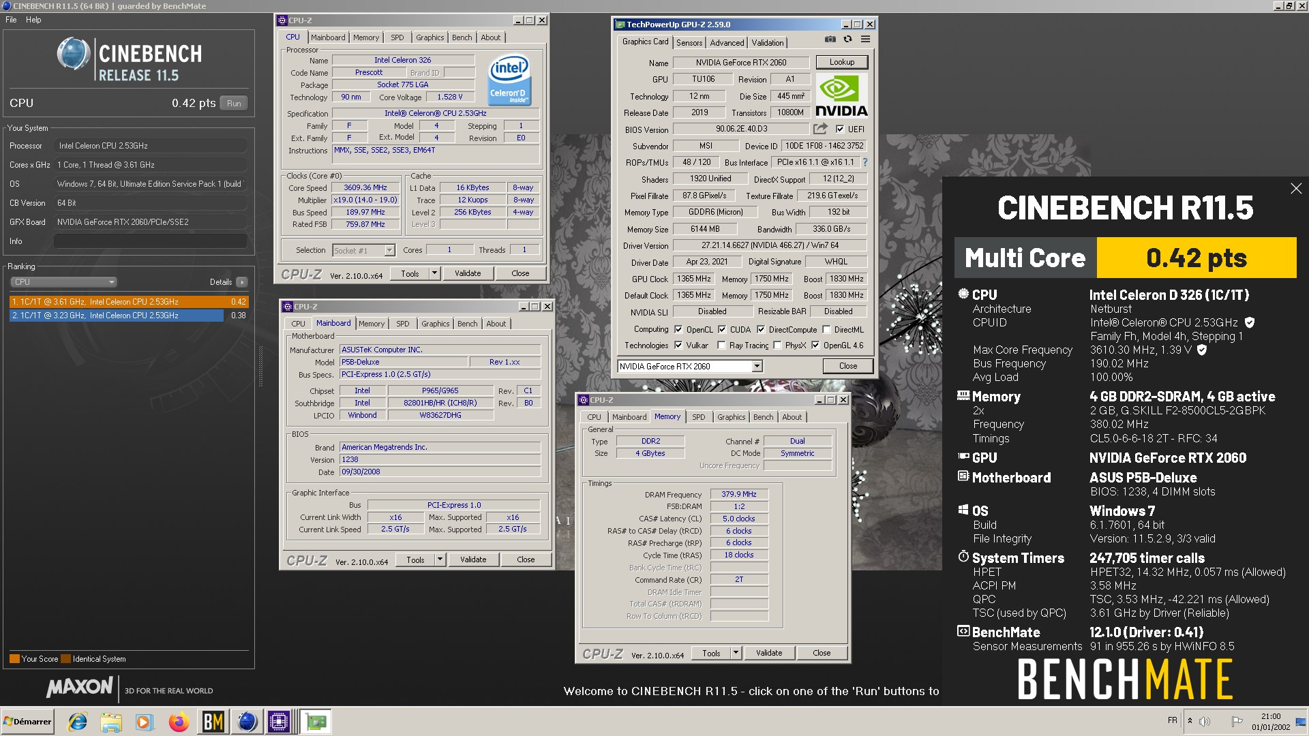This screenshot has height=736, width=1309.
Task: Click the FR language indicator on the taskbar
Action: 1172,720
